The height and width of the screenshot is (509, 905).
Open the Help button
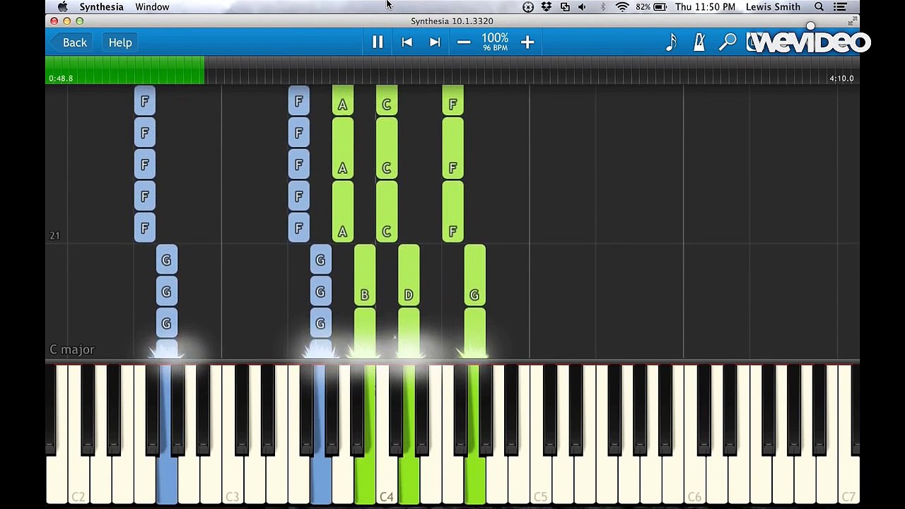click(120, 42)
